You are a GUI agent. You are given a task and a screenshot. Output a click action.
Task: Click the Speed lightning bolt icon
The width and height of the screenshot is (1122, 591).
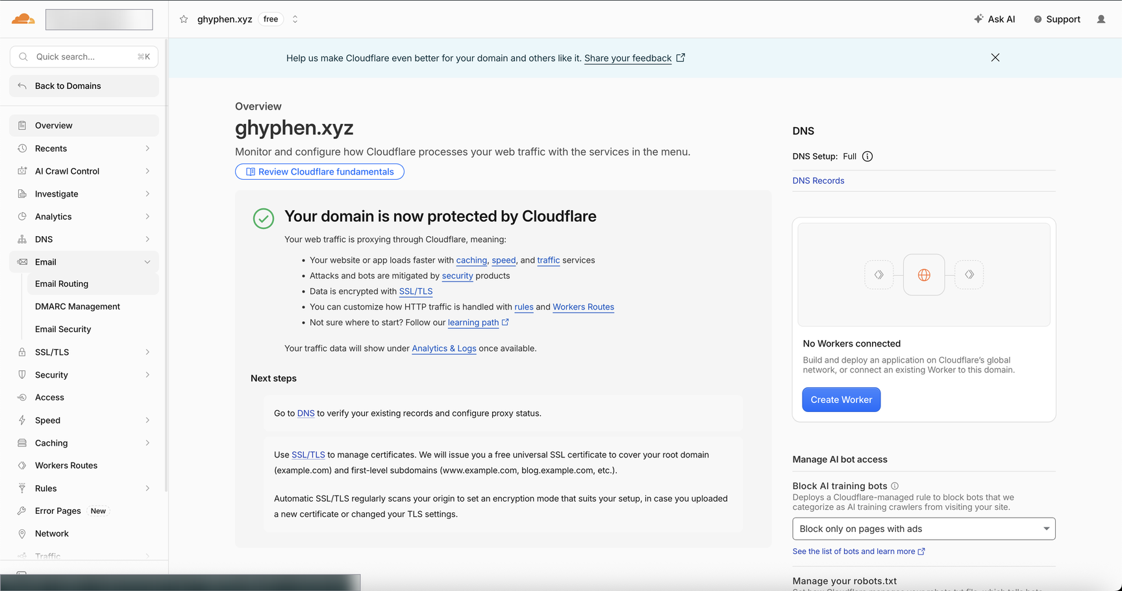click(x=22, y=420)
